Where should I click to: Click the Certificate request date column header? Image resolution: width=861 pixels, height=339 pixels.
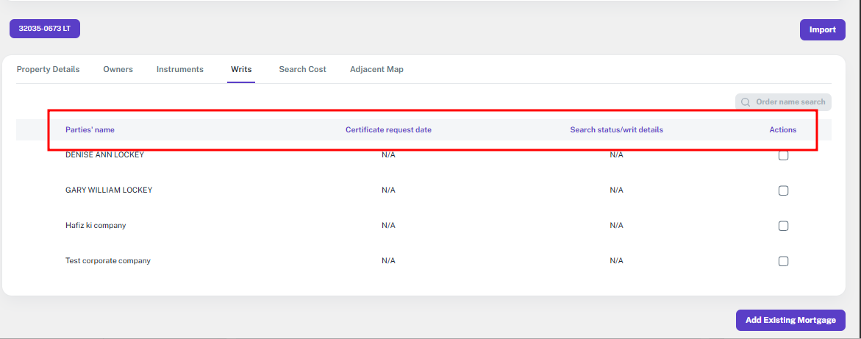388,130
